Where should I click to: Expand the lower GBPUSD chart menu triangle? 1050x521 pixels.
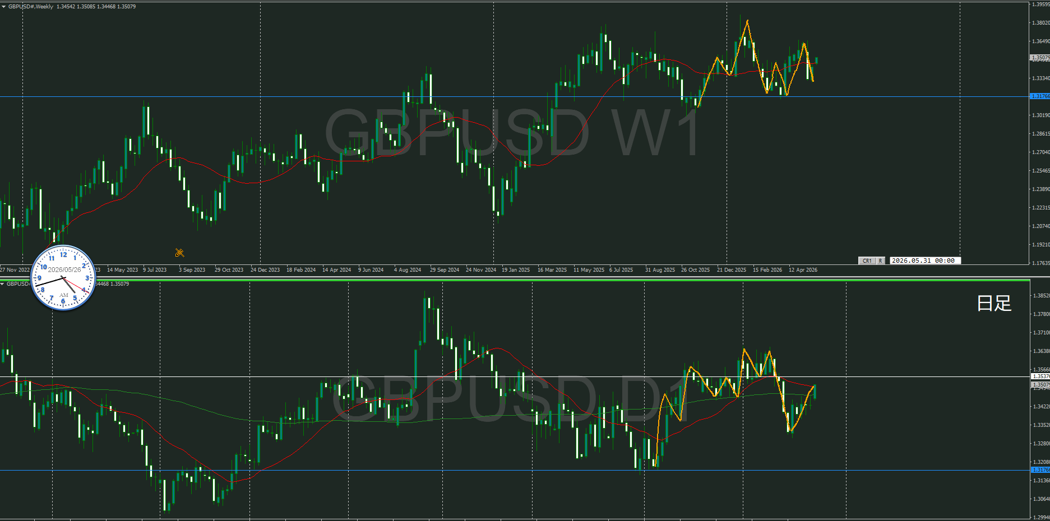3,283
